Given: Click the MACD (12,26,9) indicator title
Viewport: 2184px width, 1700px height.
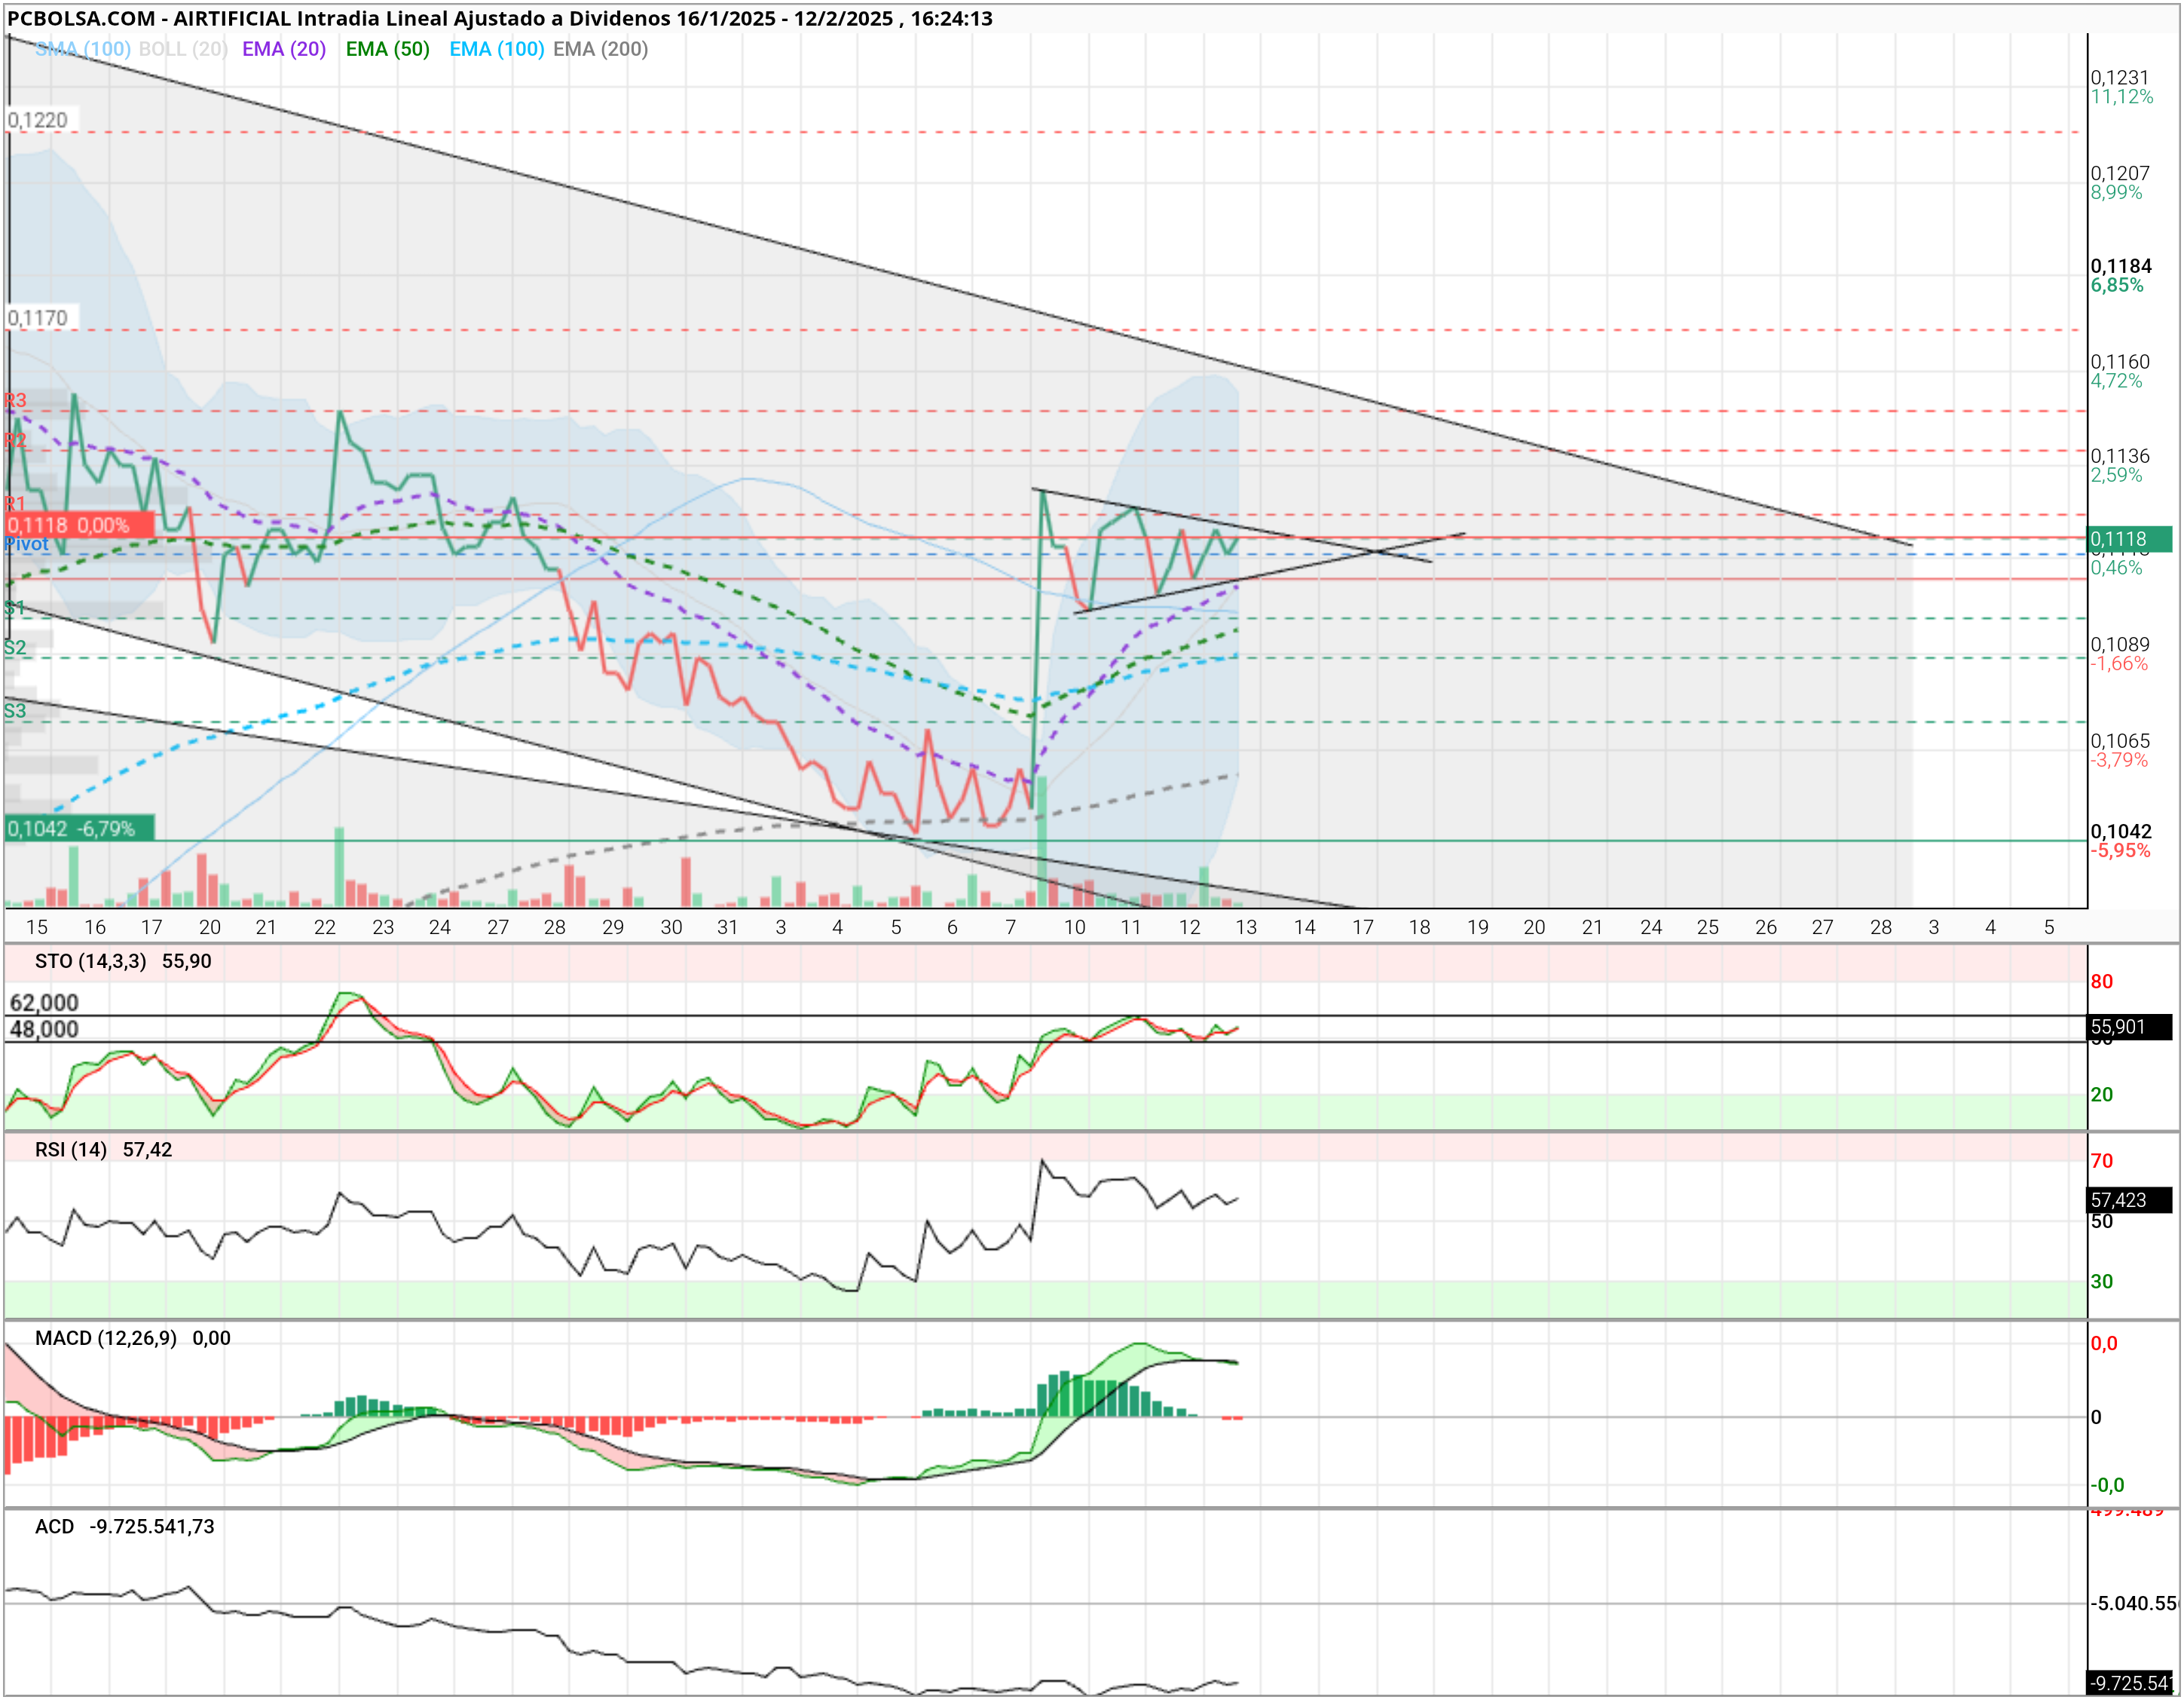Looking at the screenshot, I should tap(106, 1339).
